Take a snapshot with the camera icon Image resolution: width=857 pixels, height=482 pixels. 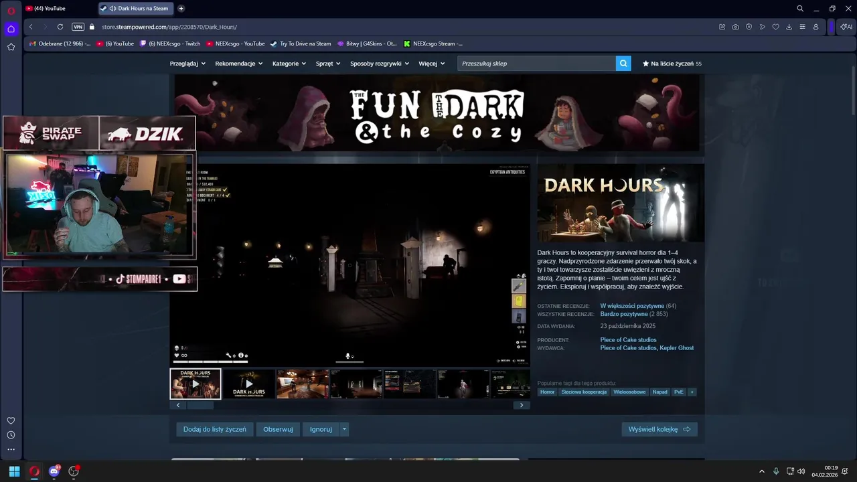tap(736, 27)
